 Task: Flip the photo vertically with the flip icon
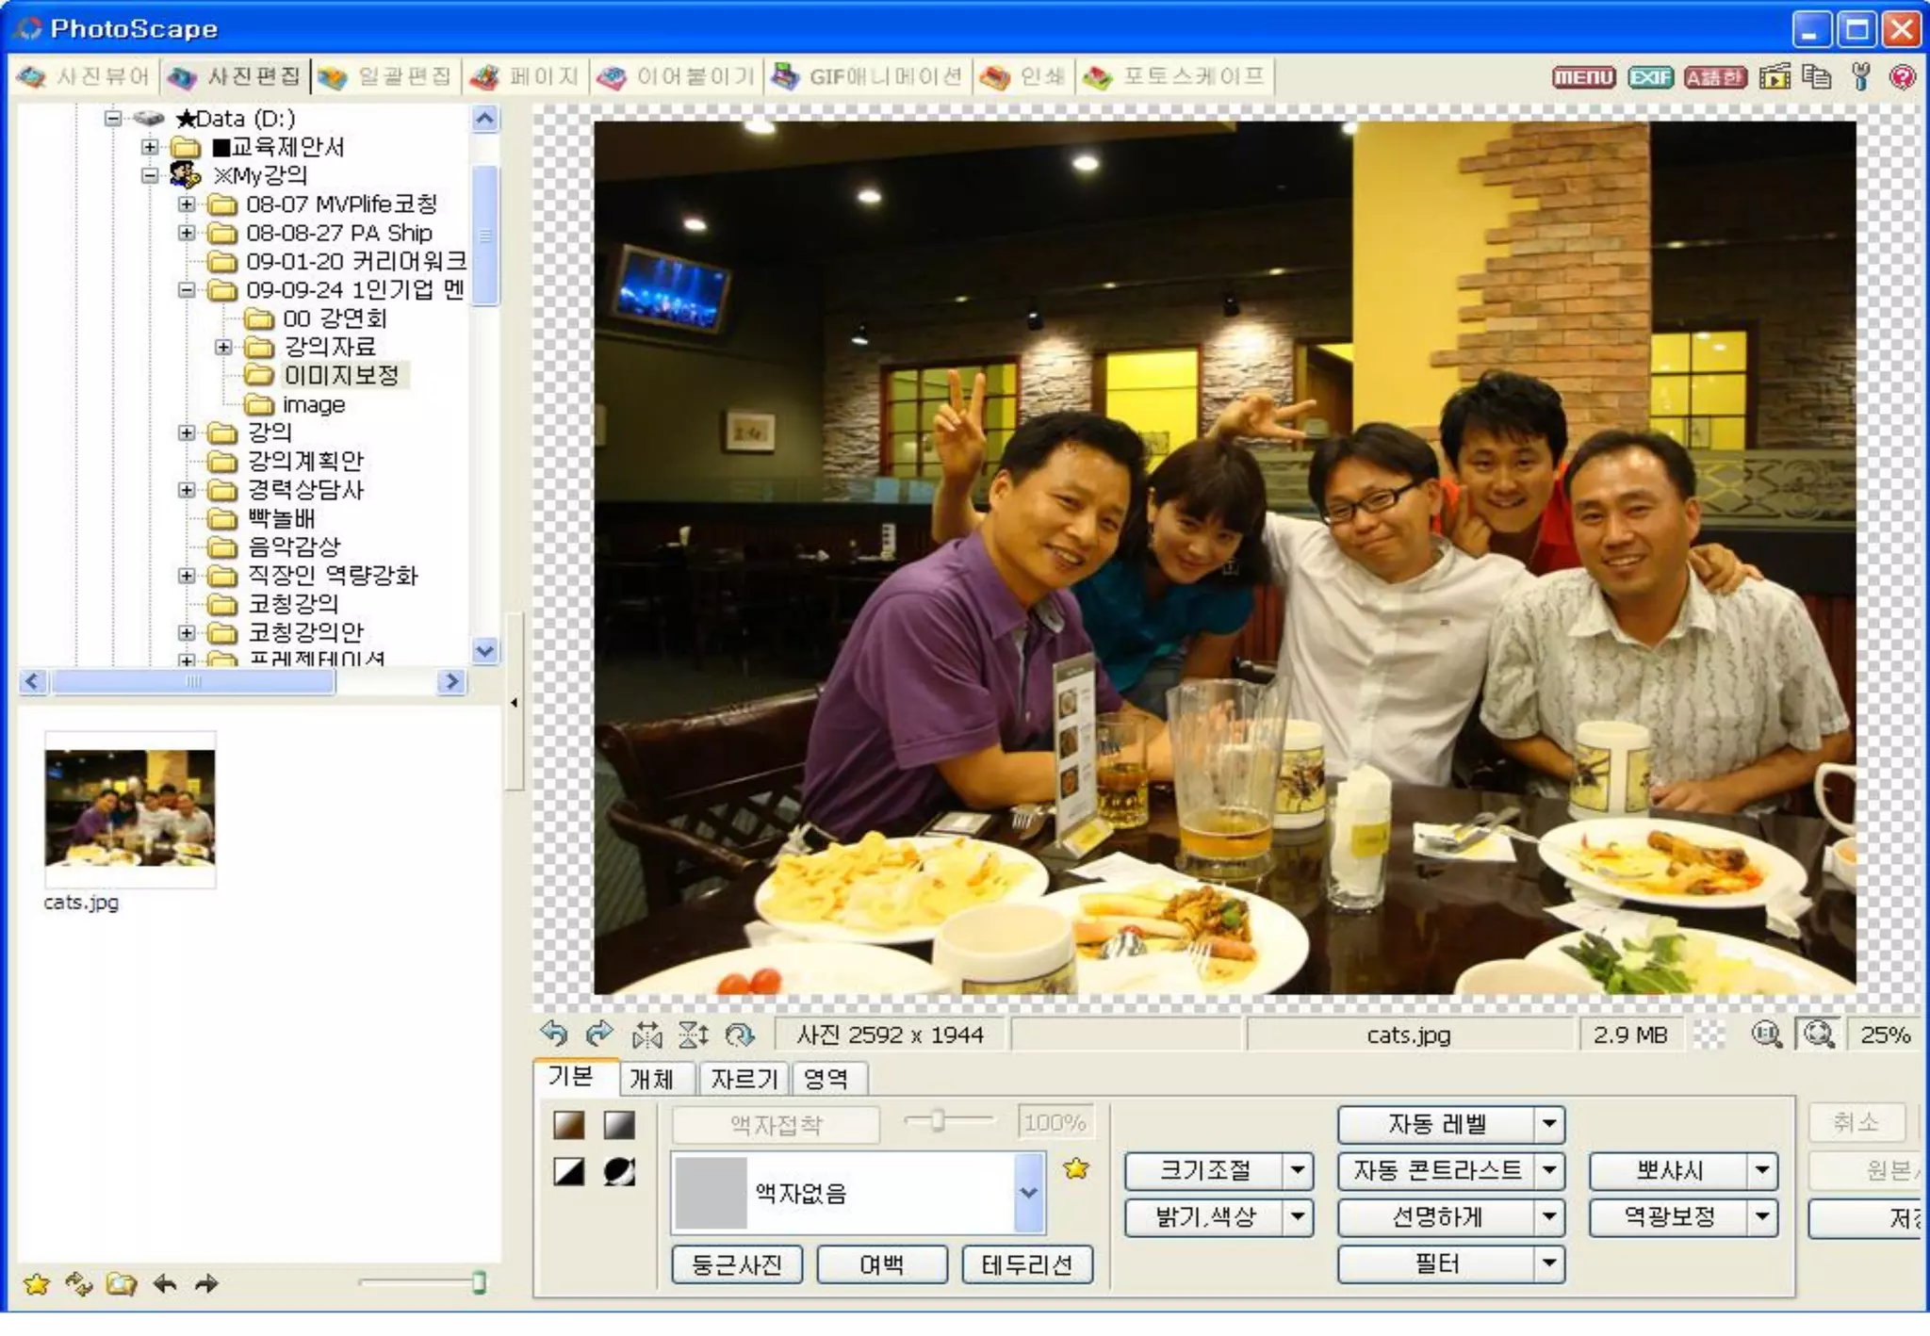pyautogui.click(x=694, y=1035)
